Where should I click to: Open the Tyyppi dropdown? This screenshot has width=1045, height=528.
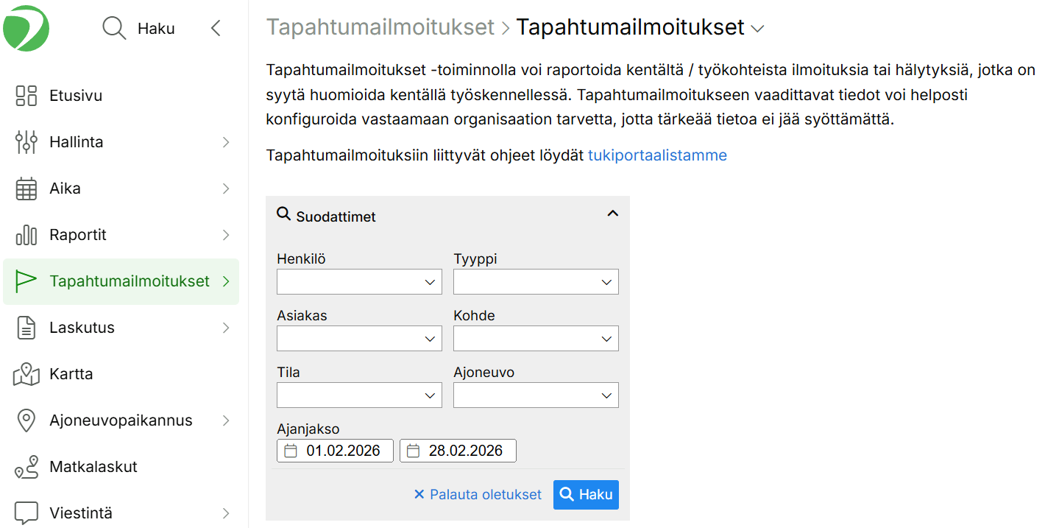click(536, 282)
